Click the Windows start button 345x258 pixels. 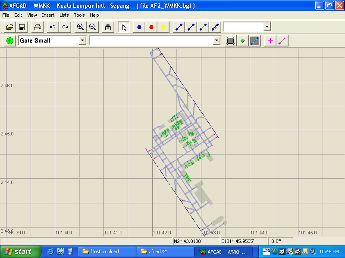(x=20, y=252)
